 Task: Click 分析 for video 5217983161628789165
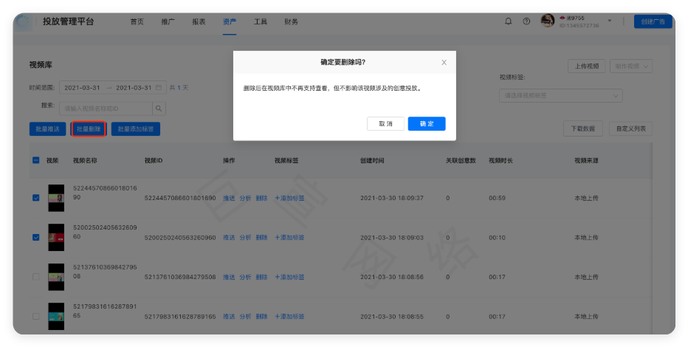[x=245, y=317]
